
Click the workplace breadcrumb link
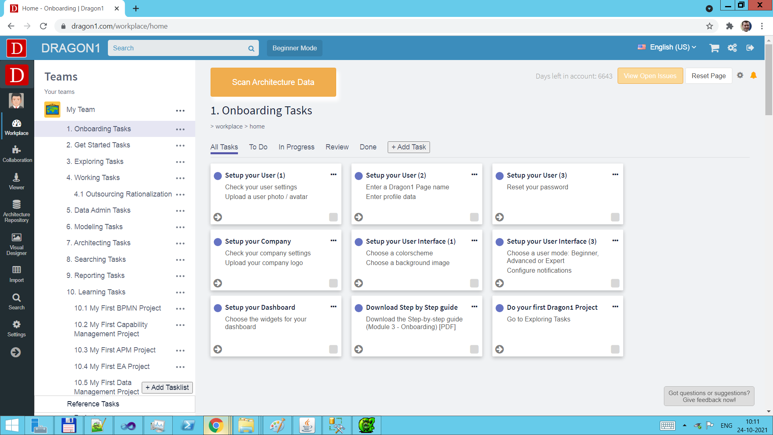[229, 126]
